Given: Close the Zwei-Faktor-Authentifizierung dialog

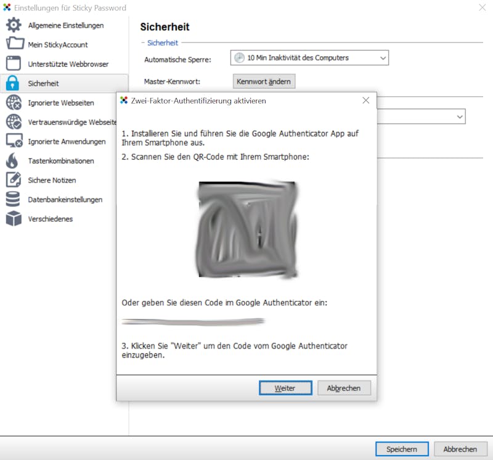Looking at the screenshot, I should point(365,101).
